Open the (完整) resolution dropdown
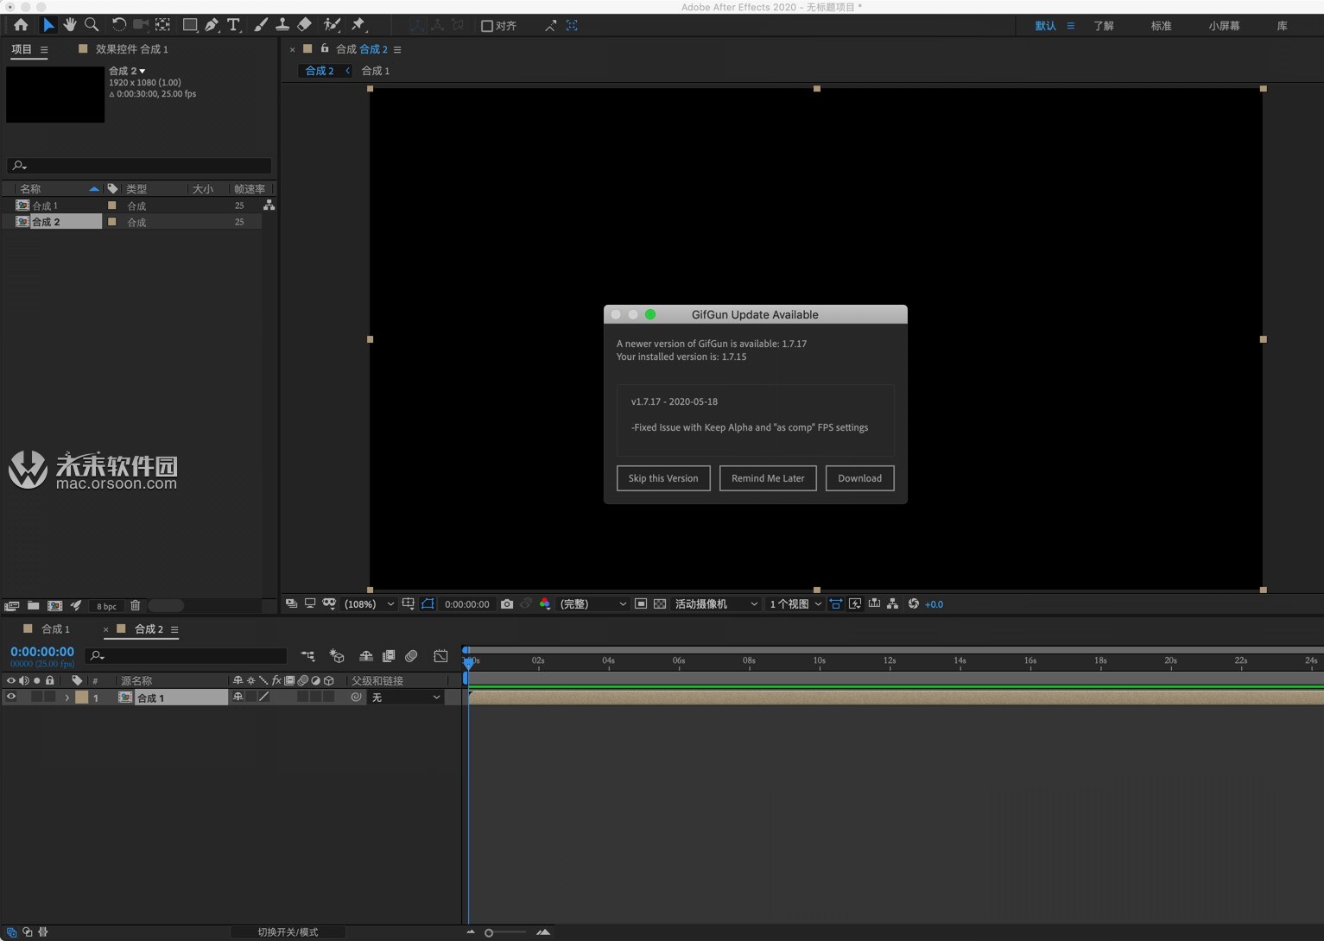1324x941 pixels. click(x=593, y=604)
